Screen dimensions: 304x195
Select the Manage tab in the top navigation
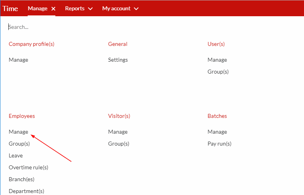tap(38, 8)
